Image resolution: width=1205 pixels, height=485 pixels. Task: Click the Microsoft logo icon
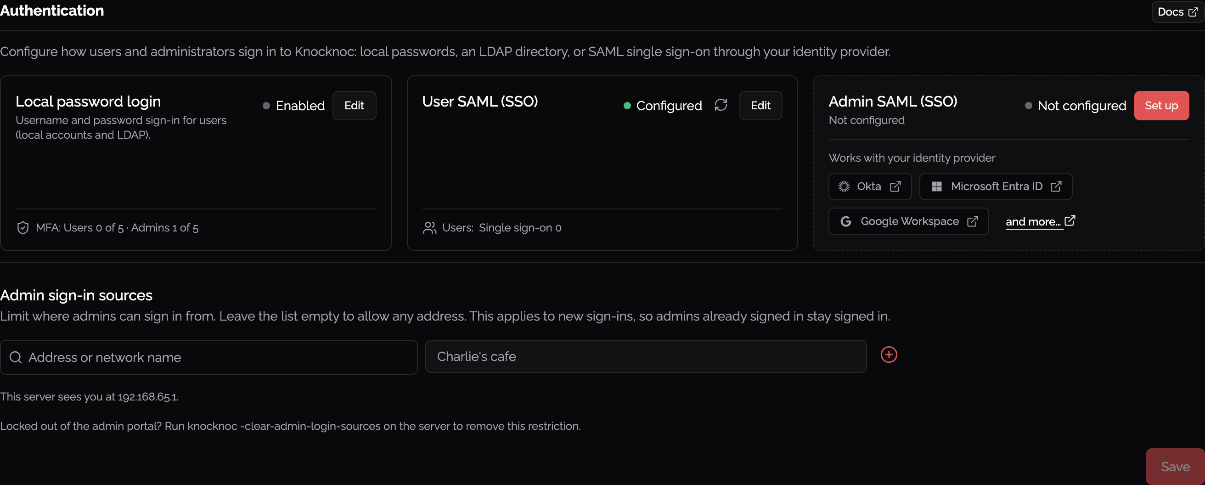936,186
